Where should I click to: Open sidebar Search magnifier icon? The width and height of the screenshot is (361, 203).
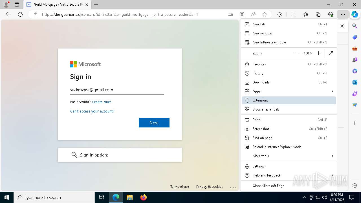click(355, 26)
